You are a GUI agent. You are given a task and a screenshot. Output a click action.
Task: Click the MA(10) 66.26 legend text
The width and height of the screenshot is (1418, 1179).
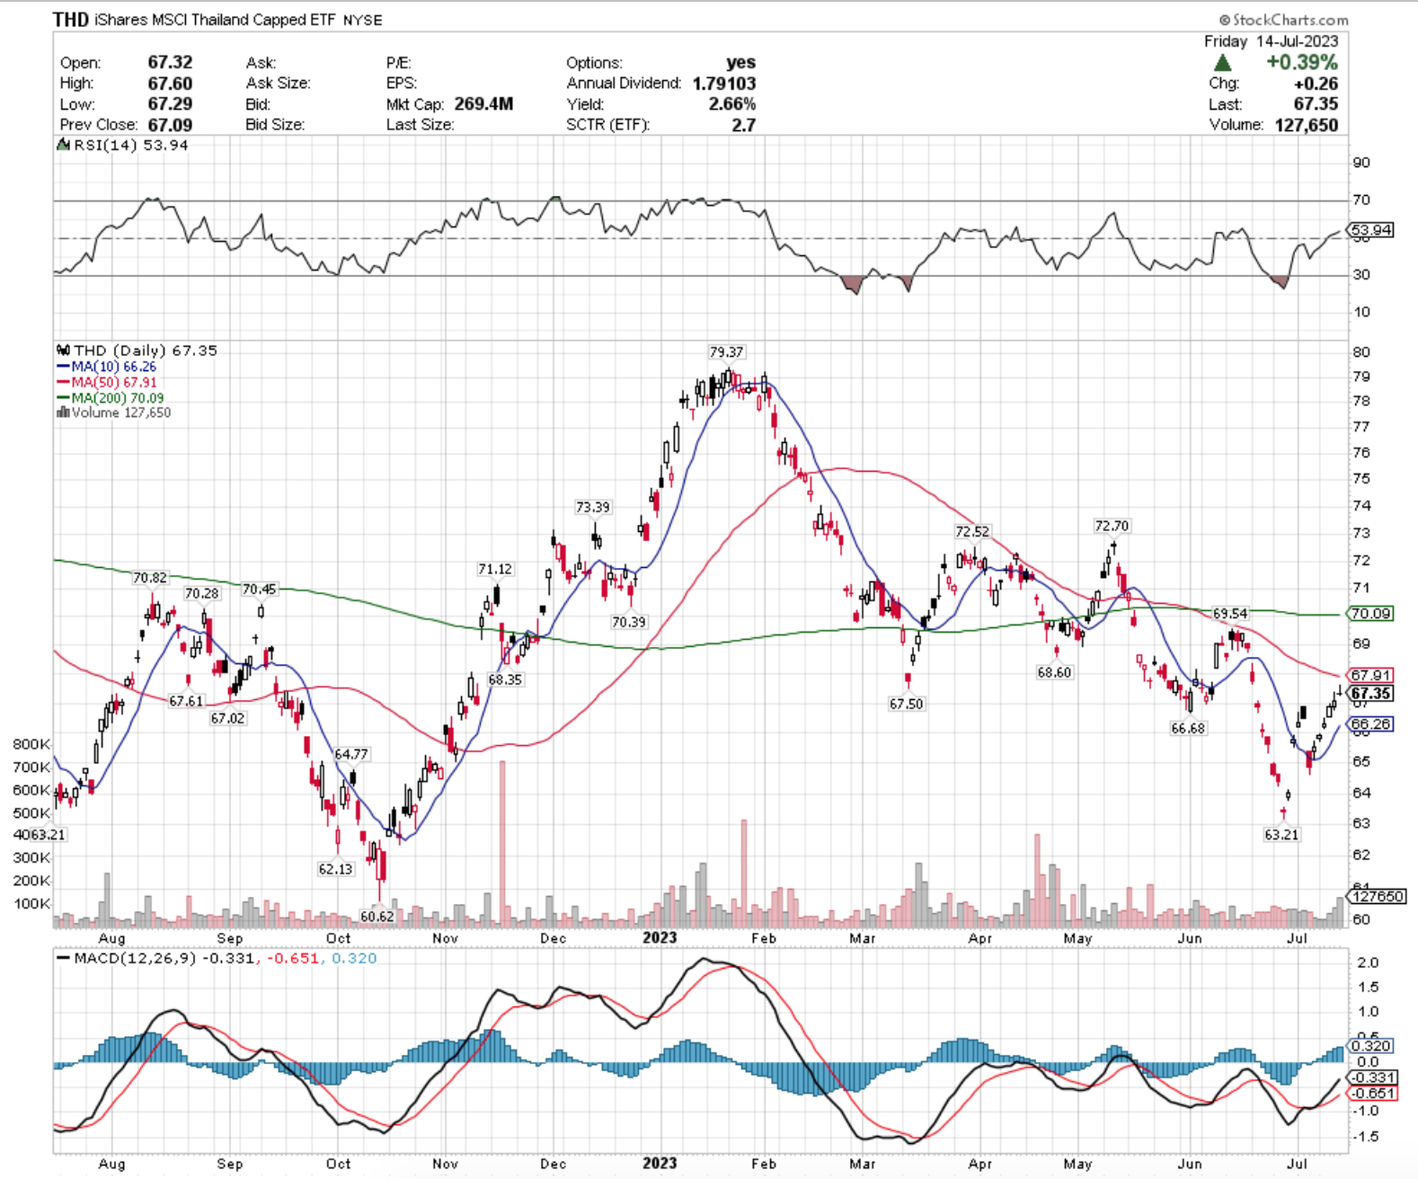114,367
